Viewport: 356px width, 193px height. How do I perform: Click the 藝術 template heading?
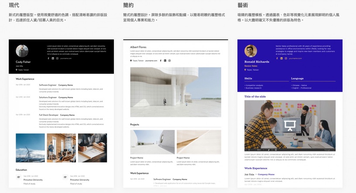[243, 5]
